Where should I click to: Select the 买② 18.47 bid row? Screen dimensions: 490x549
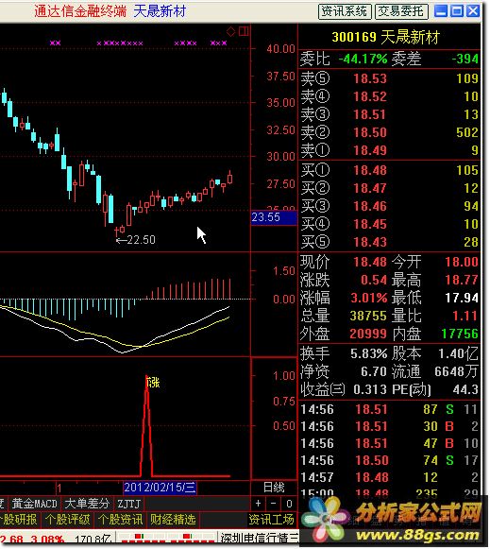(389, 188)
